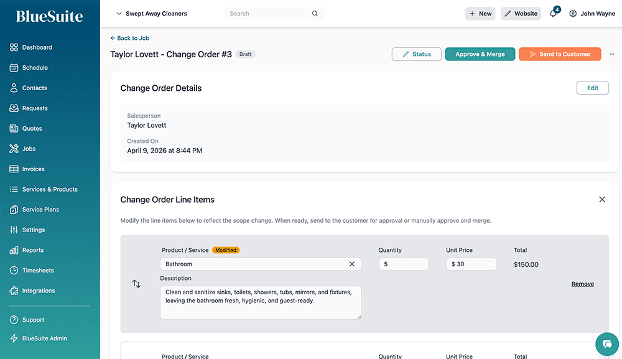Viewport: 622px width, 359px height.
Task: Click the Services & Products list icon
Action: [14, 189]
